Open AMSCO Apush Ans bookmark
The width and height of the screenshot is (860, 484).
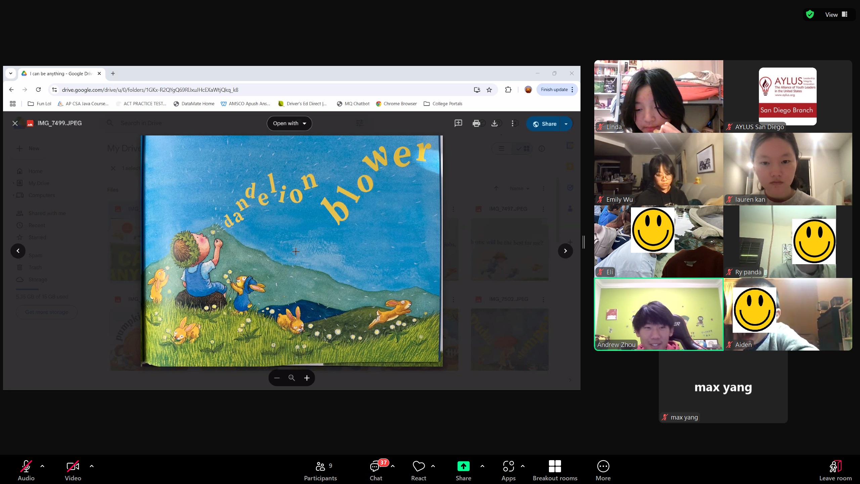246,104
